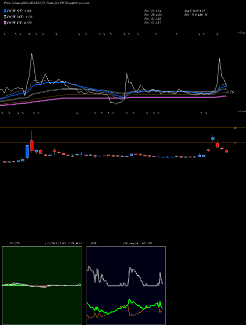This screenshot has width=246, height=325.
Task: Click the 'Pre O: 1.51' open value
Action: pyautogui.click(x=153, y=11)
